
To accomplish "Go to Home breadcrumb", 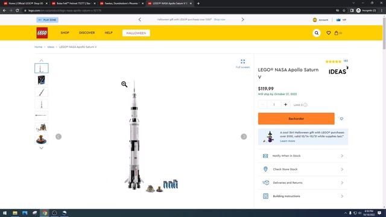I will point(38,47).
